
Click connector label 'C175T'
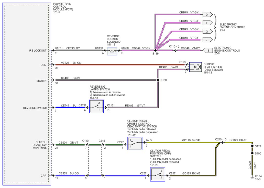[59, 48]
